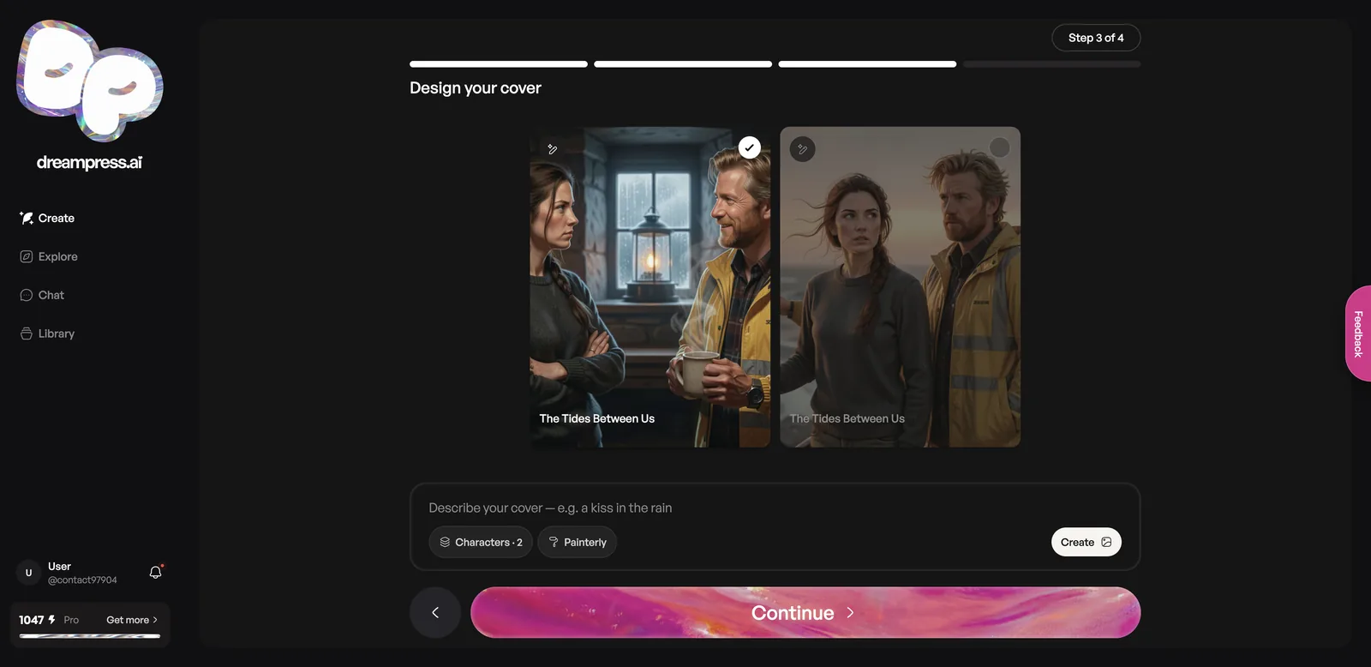Click the fourth progress bar segment
Image resolution: width=1371 pixels, height=667 pixels.
click(1052, 64)
